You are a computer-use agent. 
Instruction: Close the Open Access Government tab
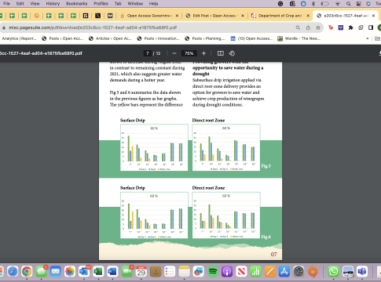(177, 16)
